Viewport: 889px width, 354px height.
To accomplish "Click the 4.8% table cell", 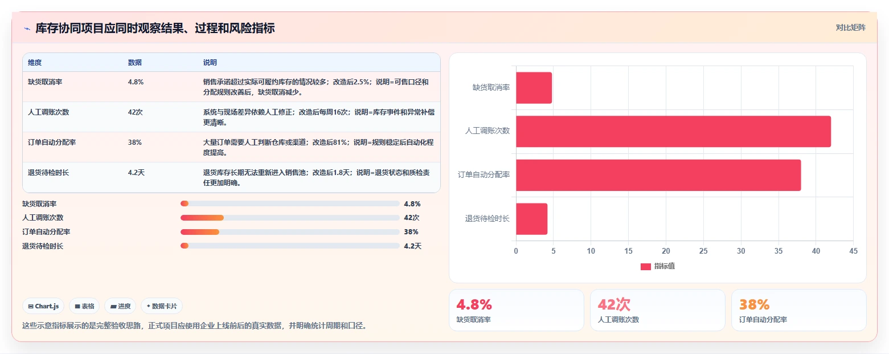I will 136,82.
